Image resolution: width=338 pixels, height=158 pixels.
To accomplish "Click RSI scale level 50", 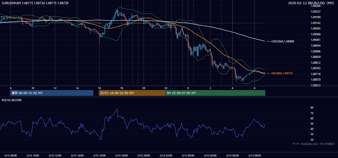I will pyautogui.click(x=312, y=124).
